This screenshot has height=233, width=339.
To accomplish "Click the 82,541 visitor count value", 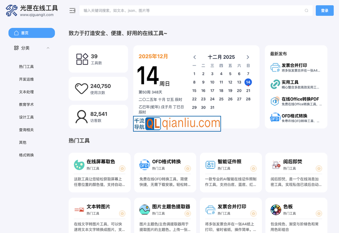I will point(99,114).
